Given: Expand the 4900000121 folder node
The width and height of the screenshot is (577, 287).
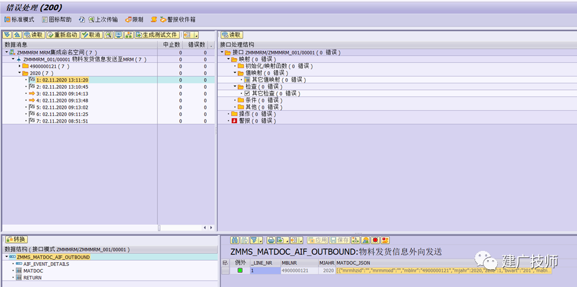Looking at the screenshot, I should tap(20, 66).
